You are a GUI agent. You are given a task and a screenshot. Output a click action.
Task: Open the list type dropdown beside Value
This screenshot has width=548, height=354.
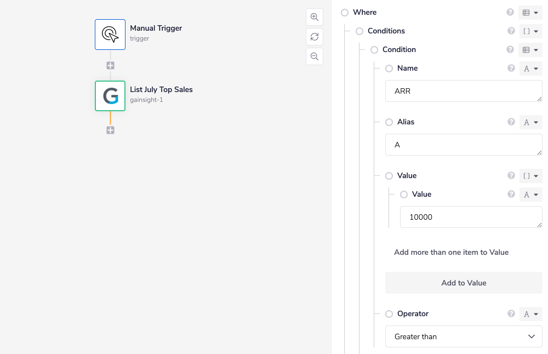pyautogui.click(x=530, y=176)
